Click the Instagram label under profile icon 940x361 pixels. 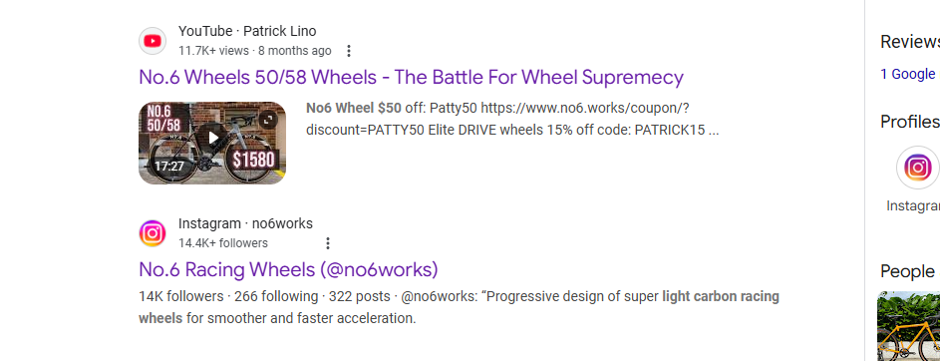pyautogui.click(x=913, y=205)
